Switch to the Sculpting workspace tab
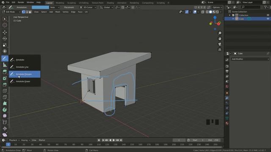Viewport: 271px width, 152px height. [72, 3]
